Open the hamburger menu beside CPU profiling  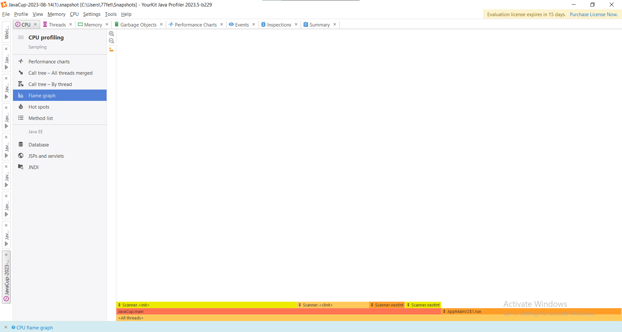click(x=21, y=37)
